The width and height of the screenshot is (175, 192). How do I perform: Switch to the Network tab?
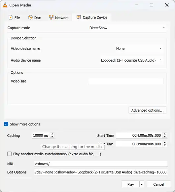coord(59,18)
